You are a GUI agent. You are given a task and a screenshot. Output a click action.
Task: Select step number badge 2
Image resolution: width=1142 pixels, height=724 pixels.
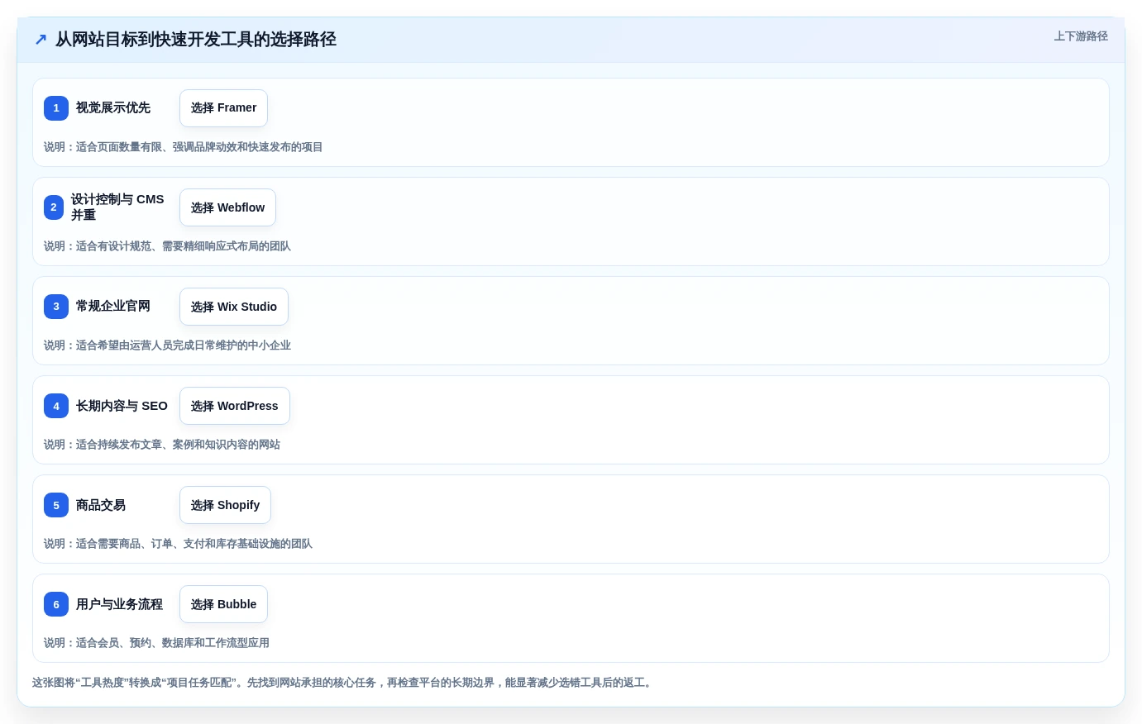(54, 207)
